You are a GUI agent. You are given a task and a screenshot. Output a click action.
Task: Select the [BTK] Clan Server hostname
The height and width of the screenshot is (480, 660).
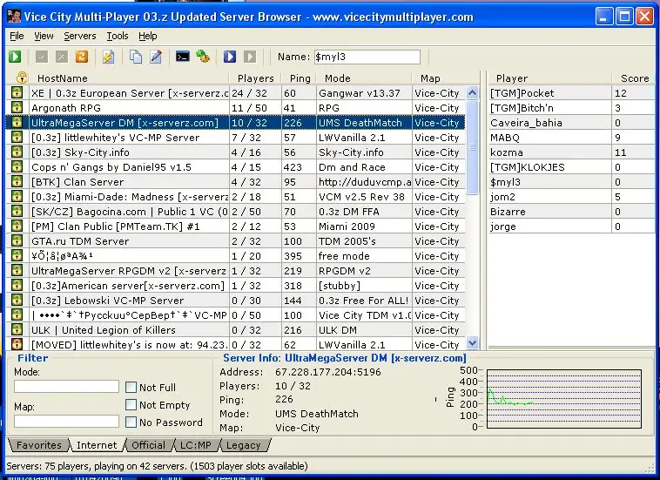click(77, 182)
